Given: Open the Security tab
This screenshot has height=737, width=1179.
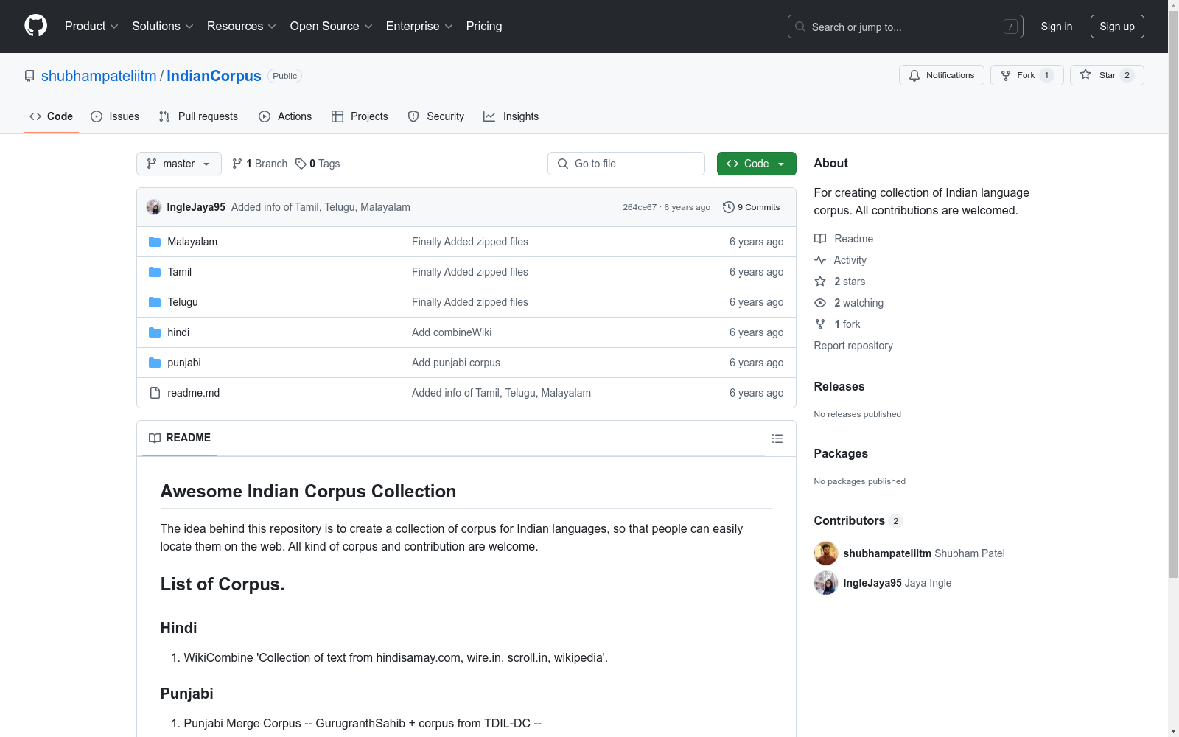Looking at the screenshot, I should [x=436, y=116].
